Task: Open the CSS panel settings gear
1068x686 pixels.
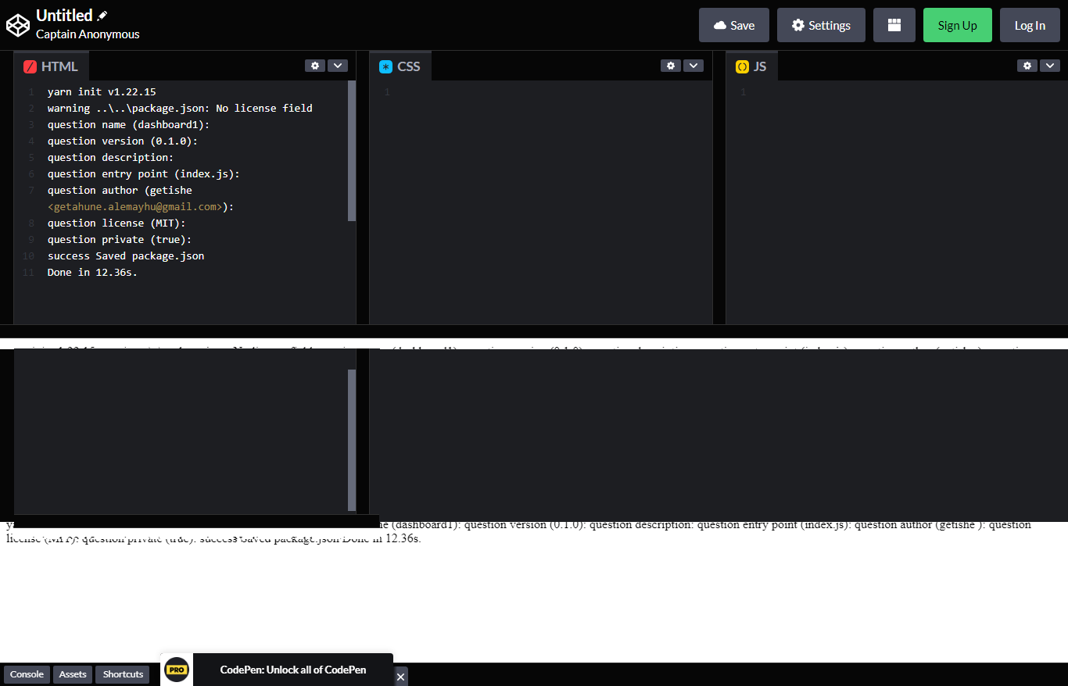Action: 671,66
